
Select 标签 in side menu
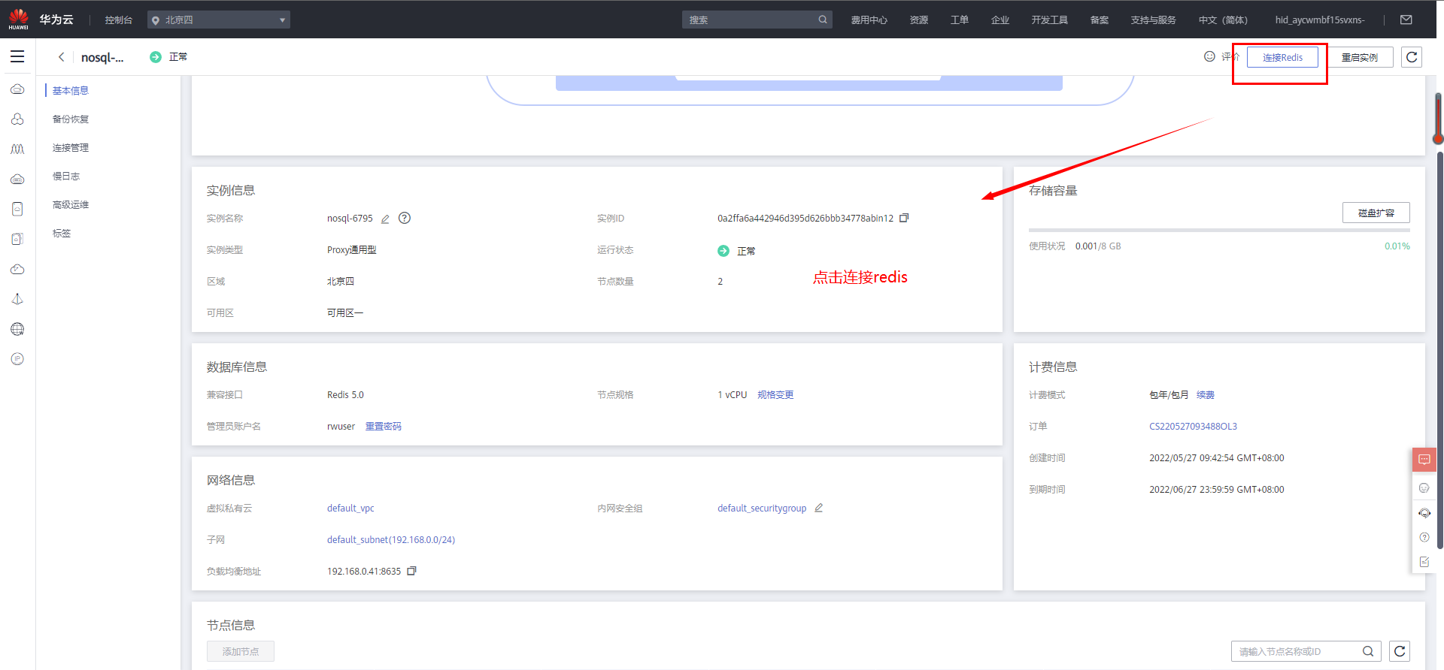point(62,233)
